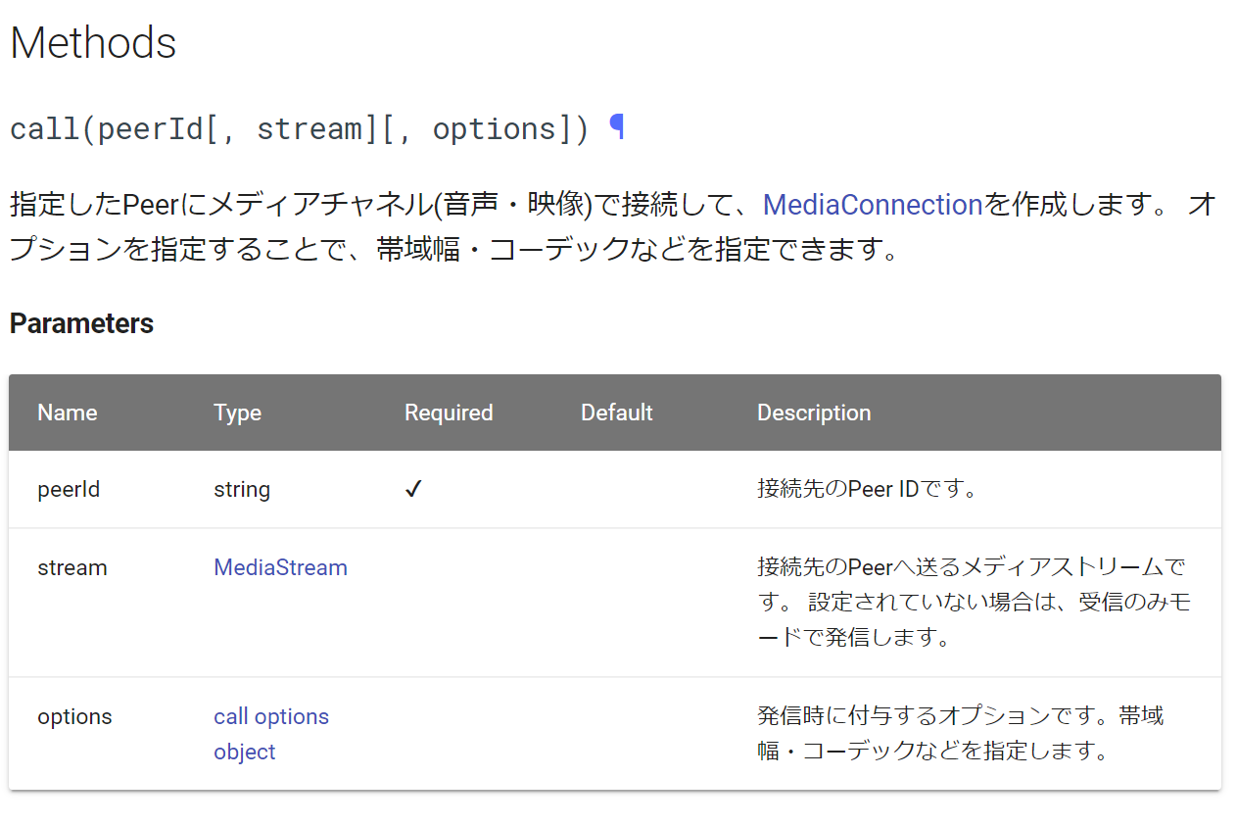The width and height of the screenshot is (1237, 826).
Task: Open the MediaStream type link
Action: (x=280, y=567)
